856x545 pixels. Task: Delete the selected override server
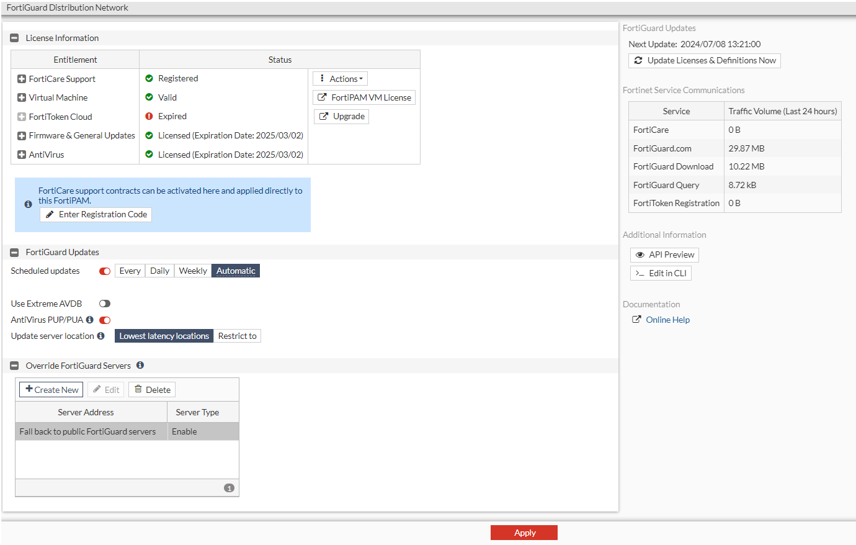(x=152, y=390)
